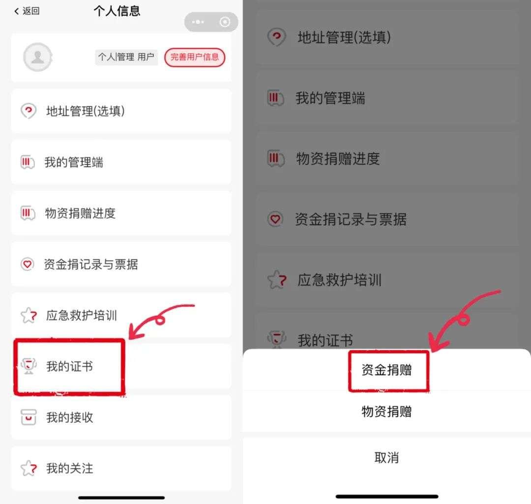This screenshot has width=531, height=504.
Task: Tap the box icon beside 我的接收
Action: (29, 417)
